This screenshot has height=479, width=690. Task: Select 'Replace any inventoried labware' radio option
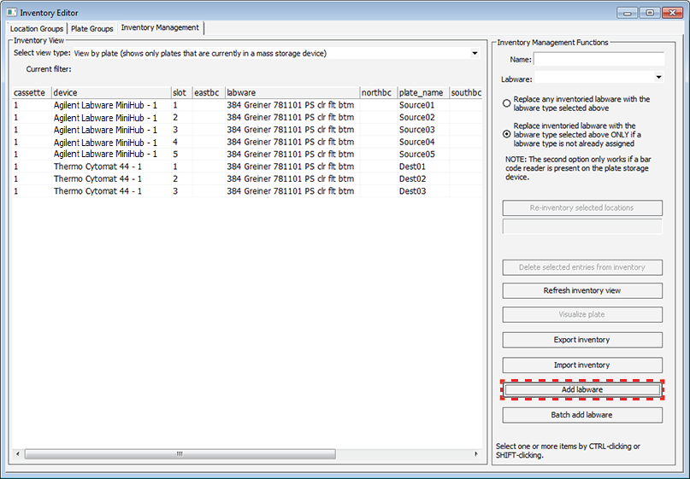pyautogui.click(x=507, y=103)
